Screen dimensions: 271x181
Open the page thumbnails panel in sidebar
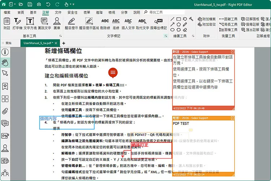coord(5,99)
